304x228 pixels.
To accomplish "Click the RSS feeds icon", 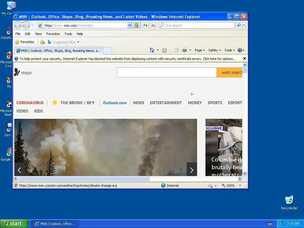I will pos(164,50).
